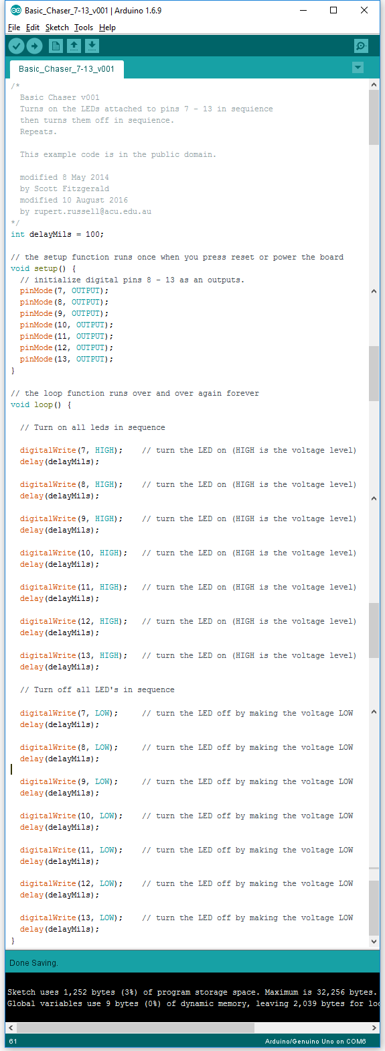This screenshot has width=385, height=1051.
Task: Click the Verify checkmark icon
Action: (16, 46)
